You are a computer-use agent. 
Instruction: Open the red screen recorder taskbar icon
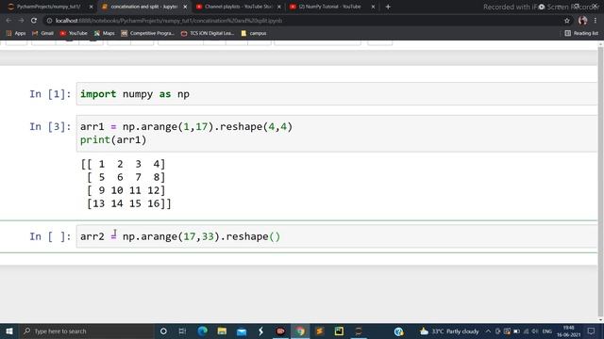pyautogui.click(x=280, y=331)
